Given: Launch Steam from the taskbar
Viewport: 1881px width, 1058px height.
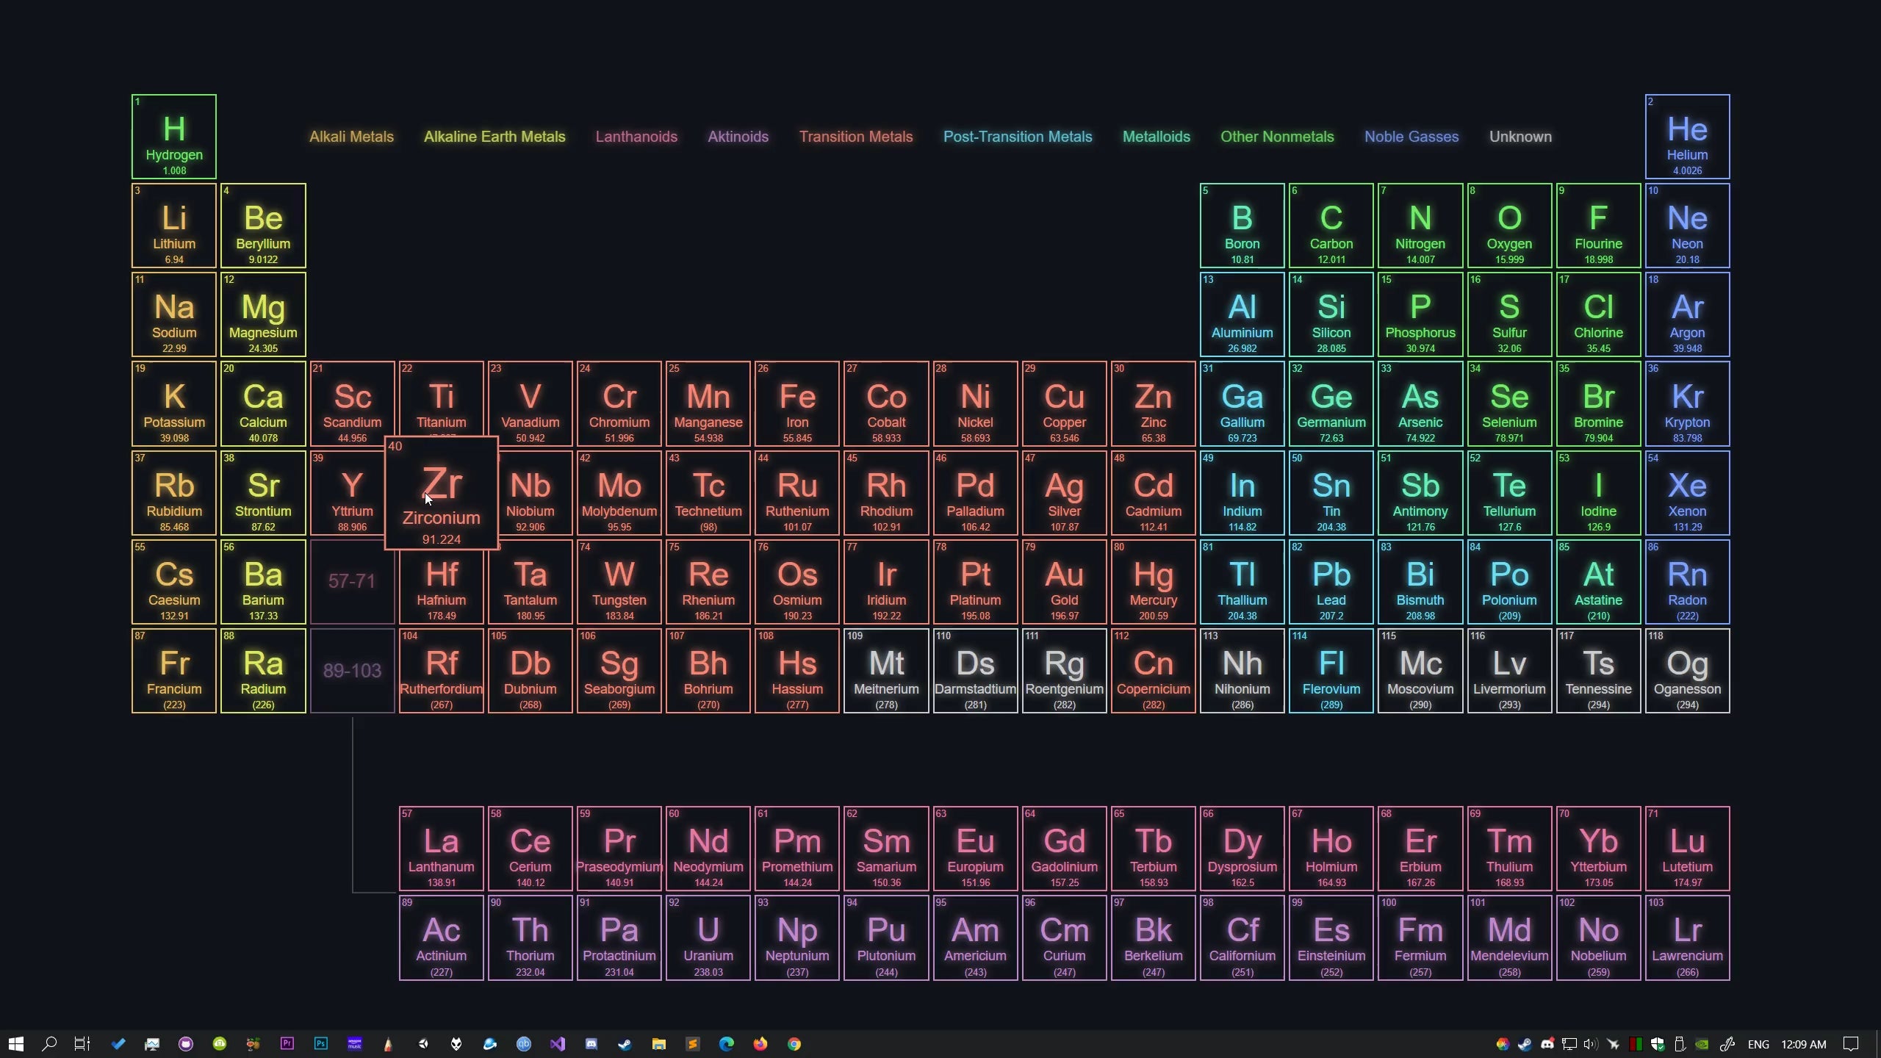Looking at the screenshot, I should click(x=625, y=1043).
